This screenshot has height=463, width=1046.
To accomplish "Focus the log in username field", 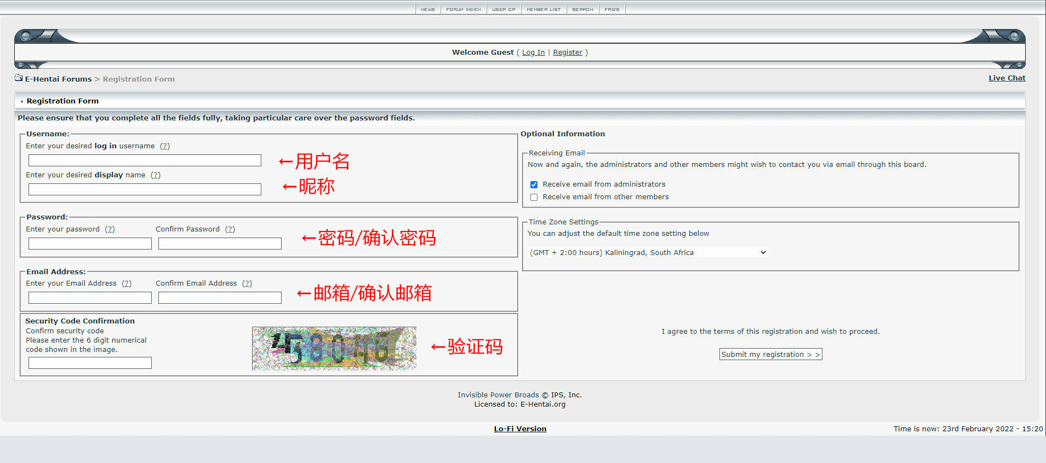I will (x=145, y=160).
